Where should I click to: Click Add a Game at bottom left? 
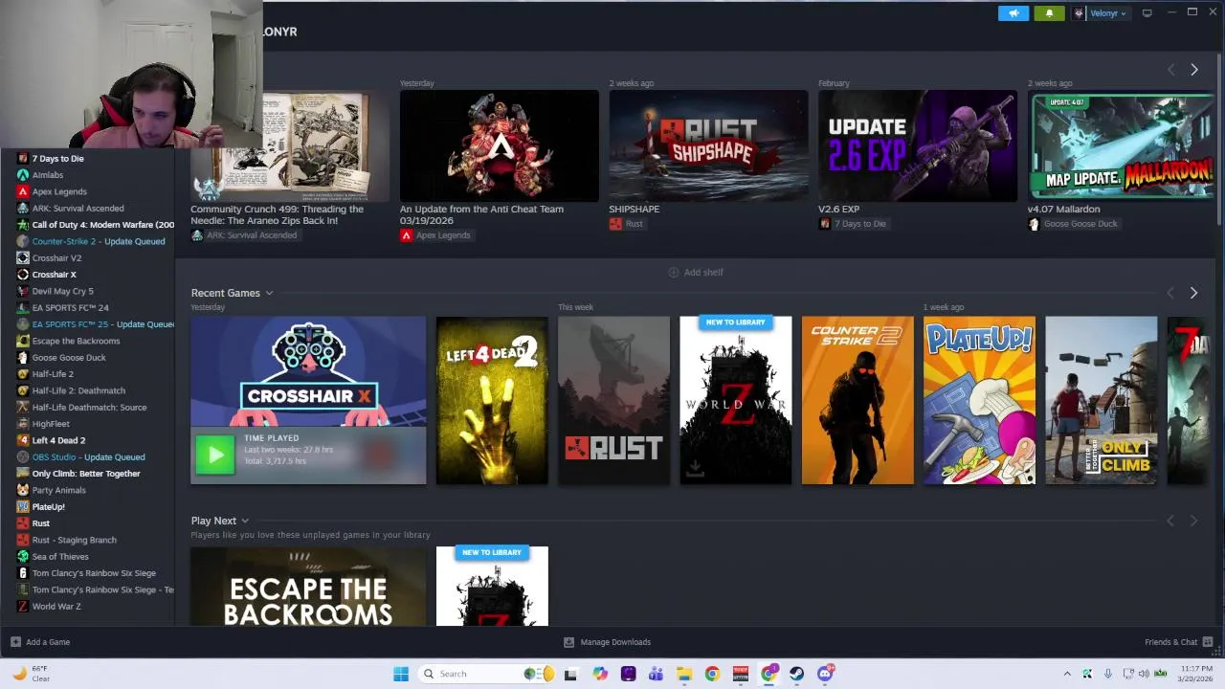(x=40, y=642)
